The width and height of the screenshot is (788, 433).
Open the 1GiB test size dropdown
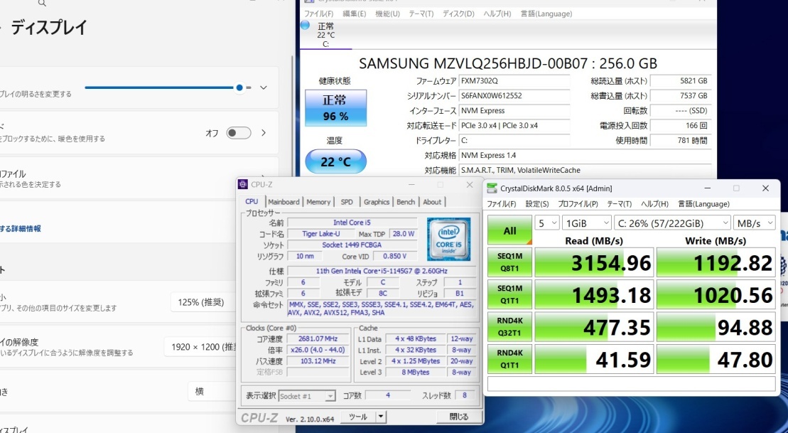coord(585,223)
